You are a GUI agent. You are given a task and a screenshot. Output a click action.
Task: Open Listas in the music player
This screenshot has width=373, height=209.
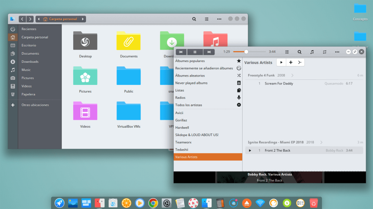(x=208, y=90)
